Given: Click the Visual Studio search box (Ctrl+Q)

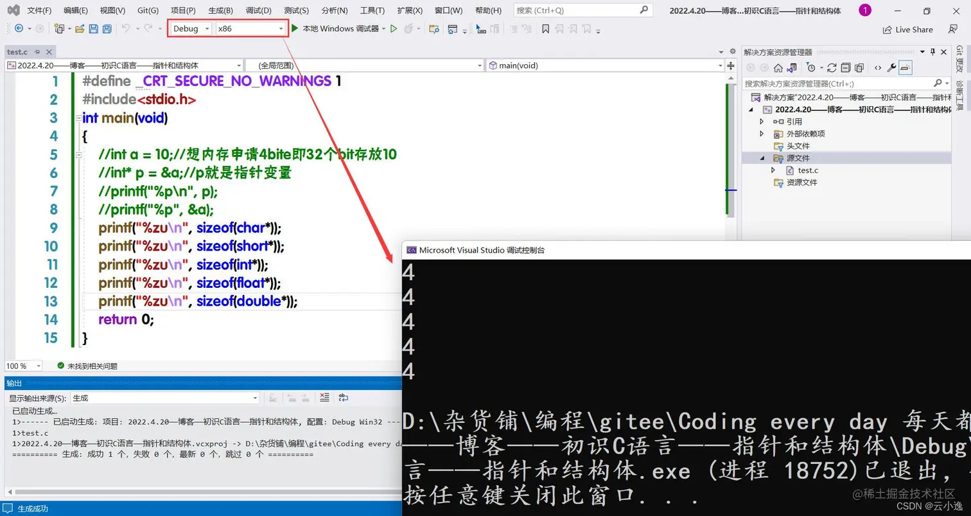Looking at the screenshot, I should (582, 10).
